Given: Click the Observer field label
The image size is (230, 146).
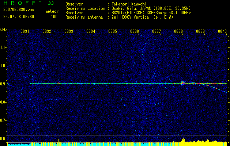Looking at the screenshot, I should [x=74, y=4].
